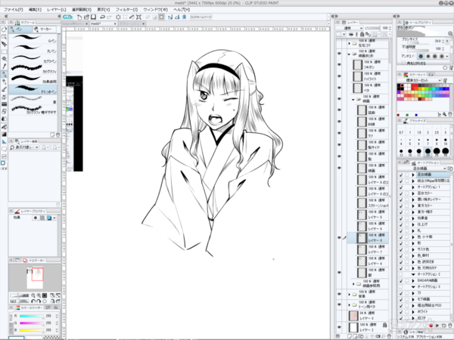This screenshot has width=454, height=340.
Task: Select the カブラペン sub tool
Action: (33, 59)
